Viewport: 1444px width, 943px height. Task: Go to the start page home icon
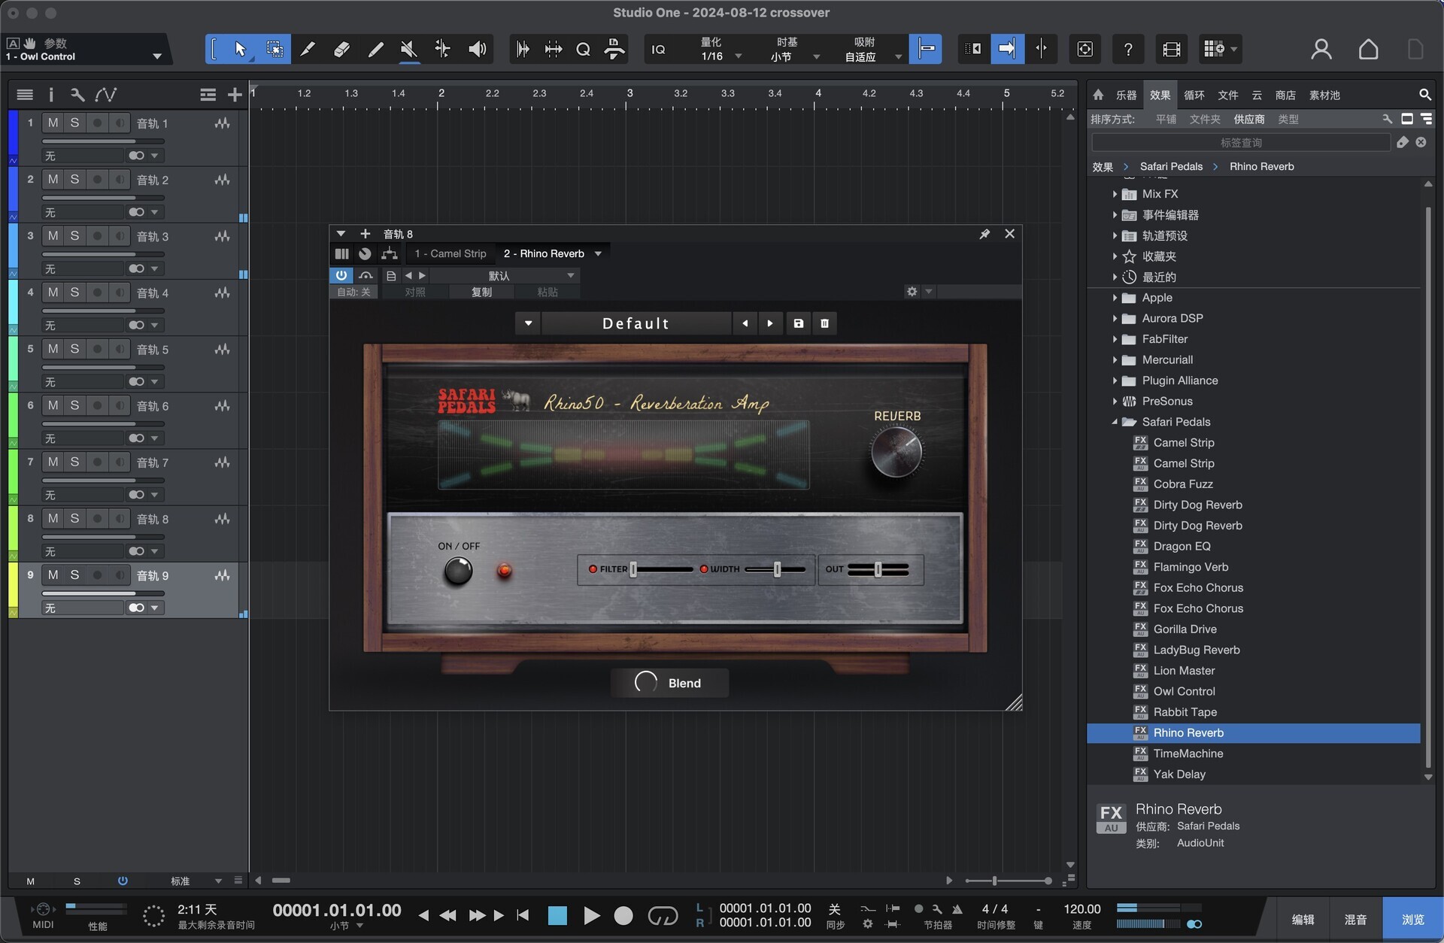pos(1369,50)
